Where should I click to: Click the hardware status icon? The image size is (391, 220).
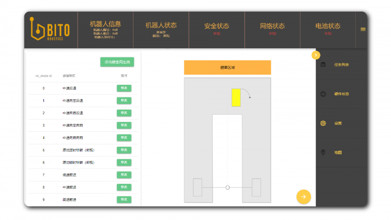323,94
